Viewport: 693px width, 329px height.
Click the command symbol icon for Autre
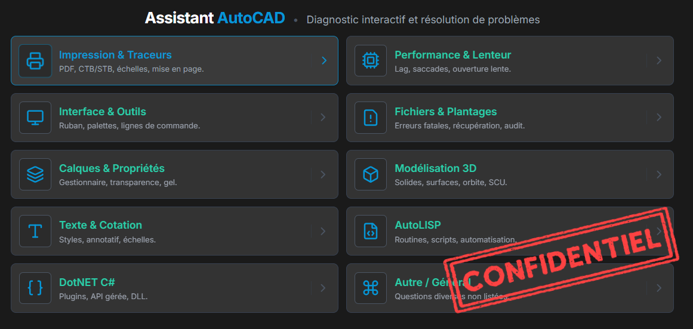click(x=371, y=288)
